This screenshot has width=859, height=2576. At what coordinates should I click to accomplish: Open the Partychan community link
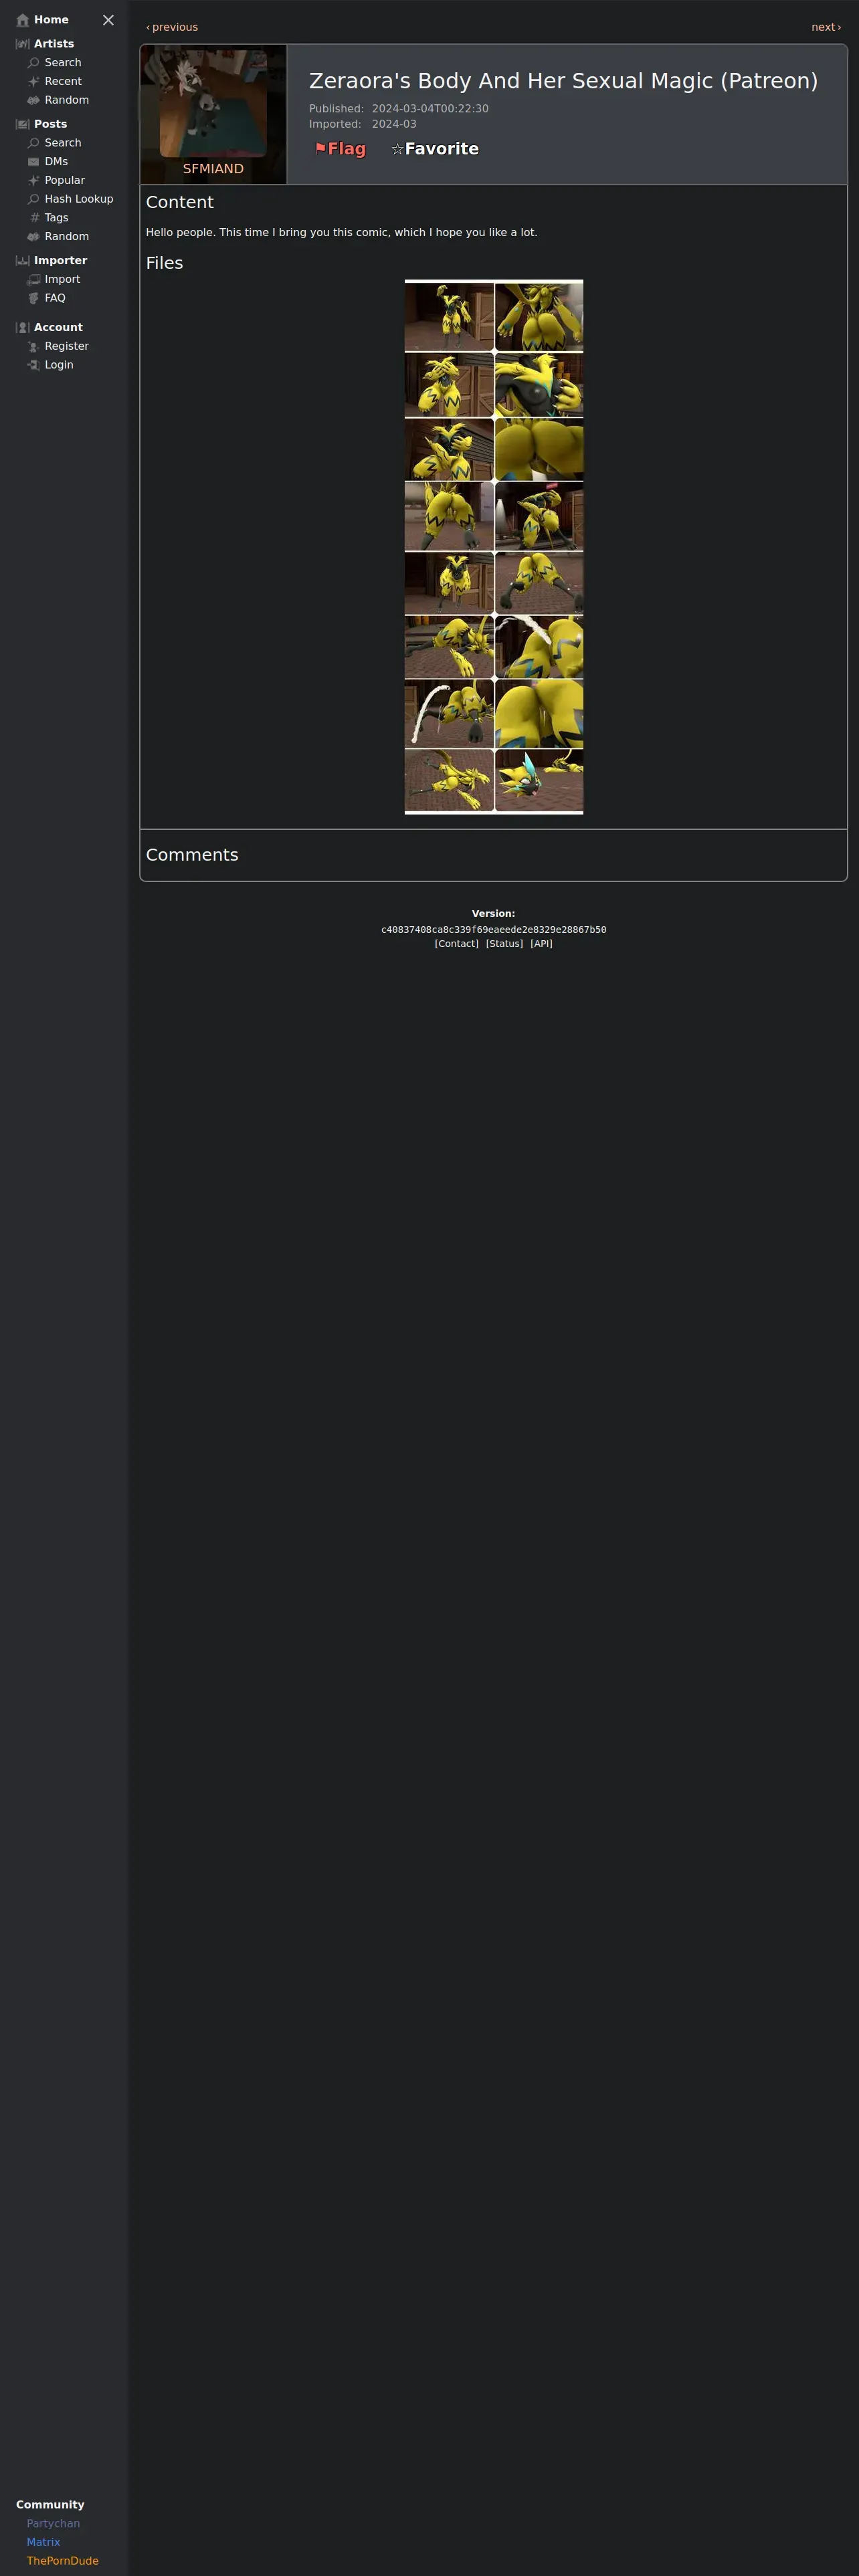point(53,2523)
